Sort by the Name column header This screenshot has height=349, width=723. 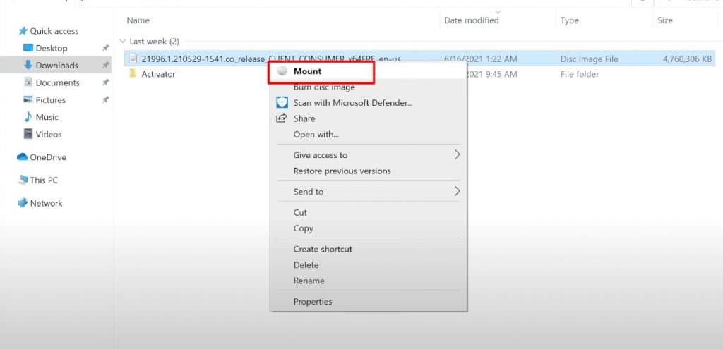[138, 20]
